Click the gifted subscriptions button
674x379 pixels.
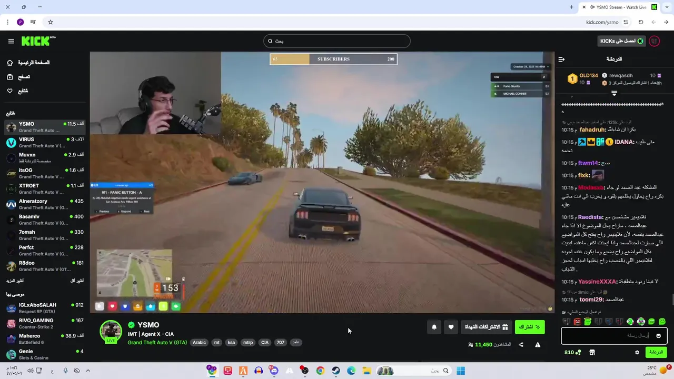(x=486, y=327)
